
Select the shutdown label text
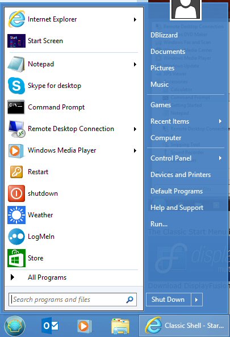pos(43,193)
